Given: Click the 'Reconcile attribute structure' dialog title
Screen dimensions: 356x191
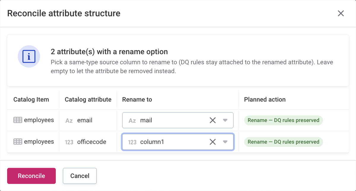Looking at the screenshot, I should (x=64, y=13).
